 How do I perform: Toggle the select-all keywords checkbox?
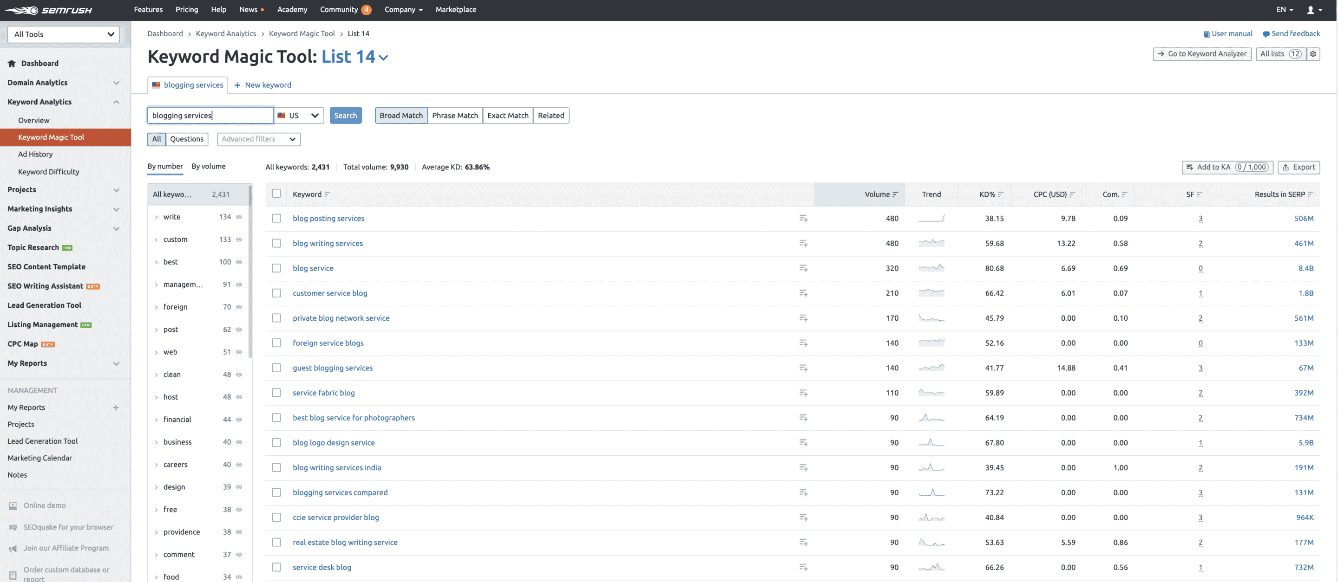[x=276, y=194]
